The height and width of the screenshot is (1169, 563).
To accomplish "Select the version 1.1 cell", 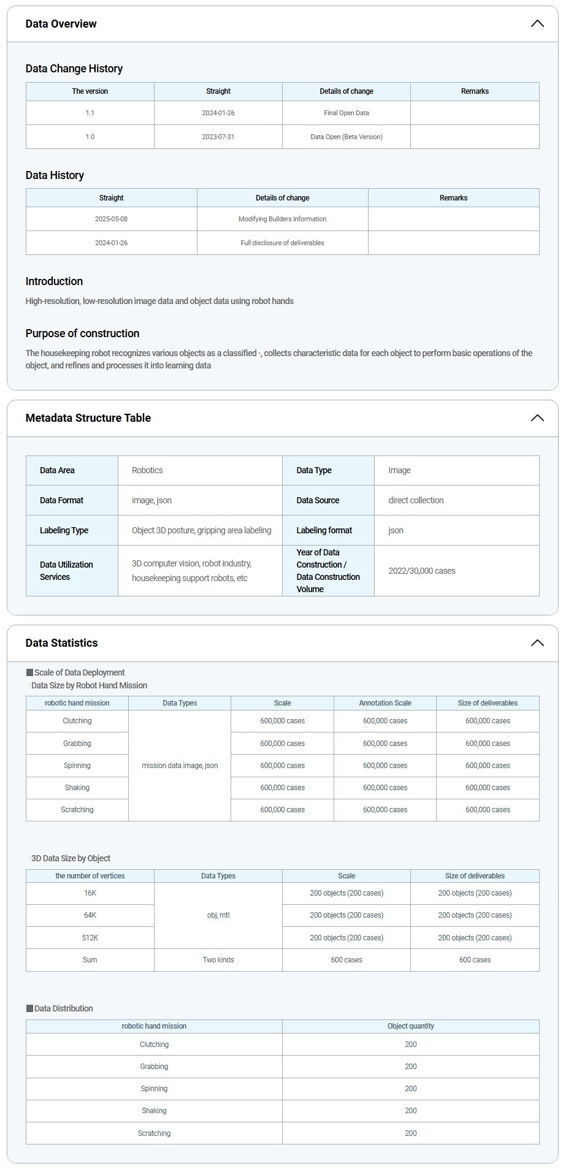I will click(90, 113).
